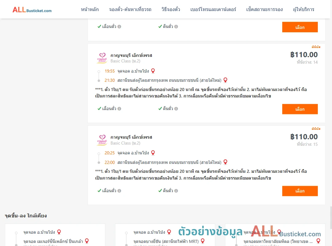This screenshot has height=246, width=332.
Task: Click map pin beside อ.บ้านโป่ง in the nearby card listing เมเจอร์ซีนีเพล็กซ์ ปิ่นเกล้า
Action: 59,232
